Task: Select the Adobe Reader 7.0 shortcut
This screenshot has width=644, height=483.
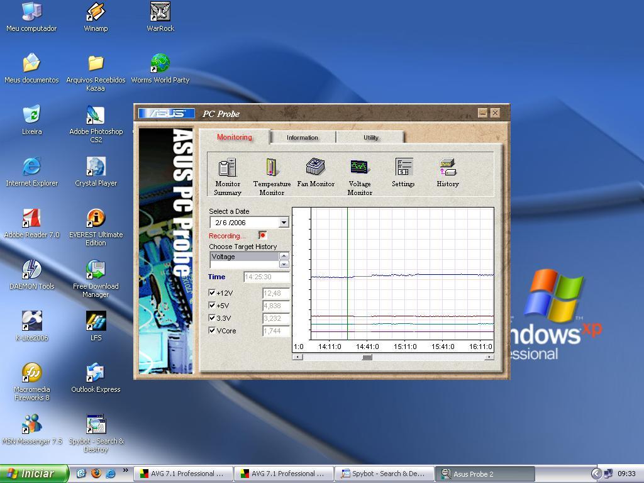Action: point(31,223)
